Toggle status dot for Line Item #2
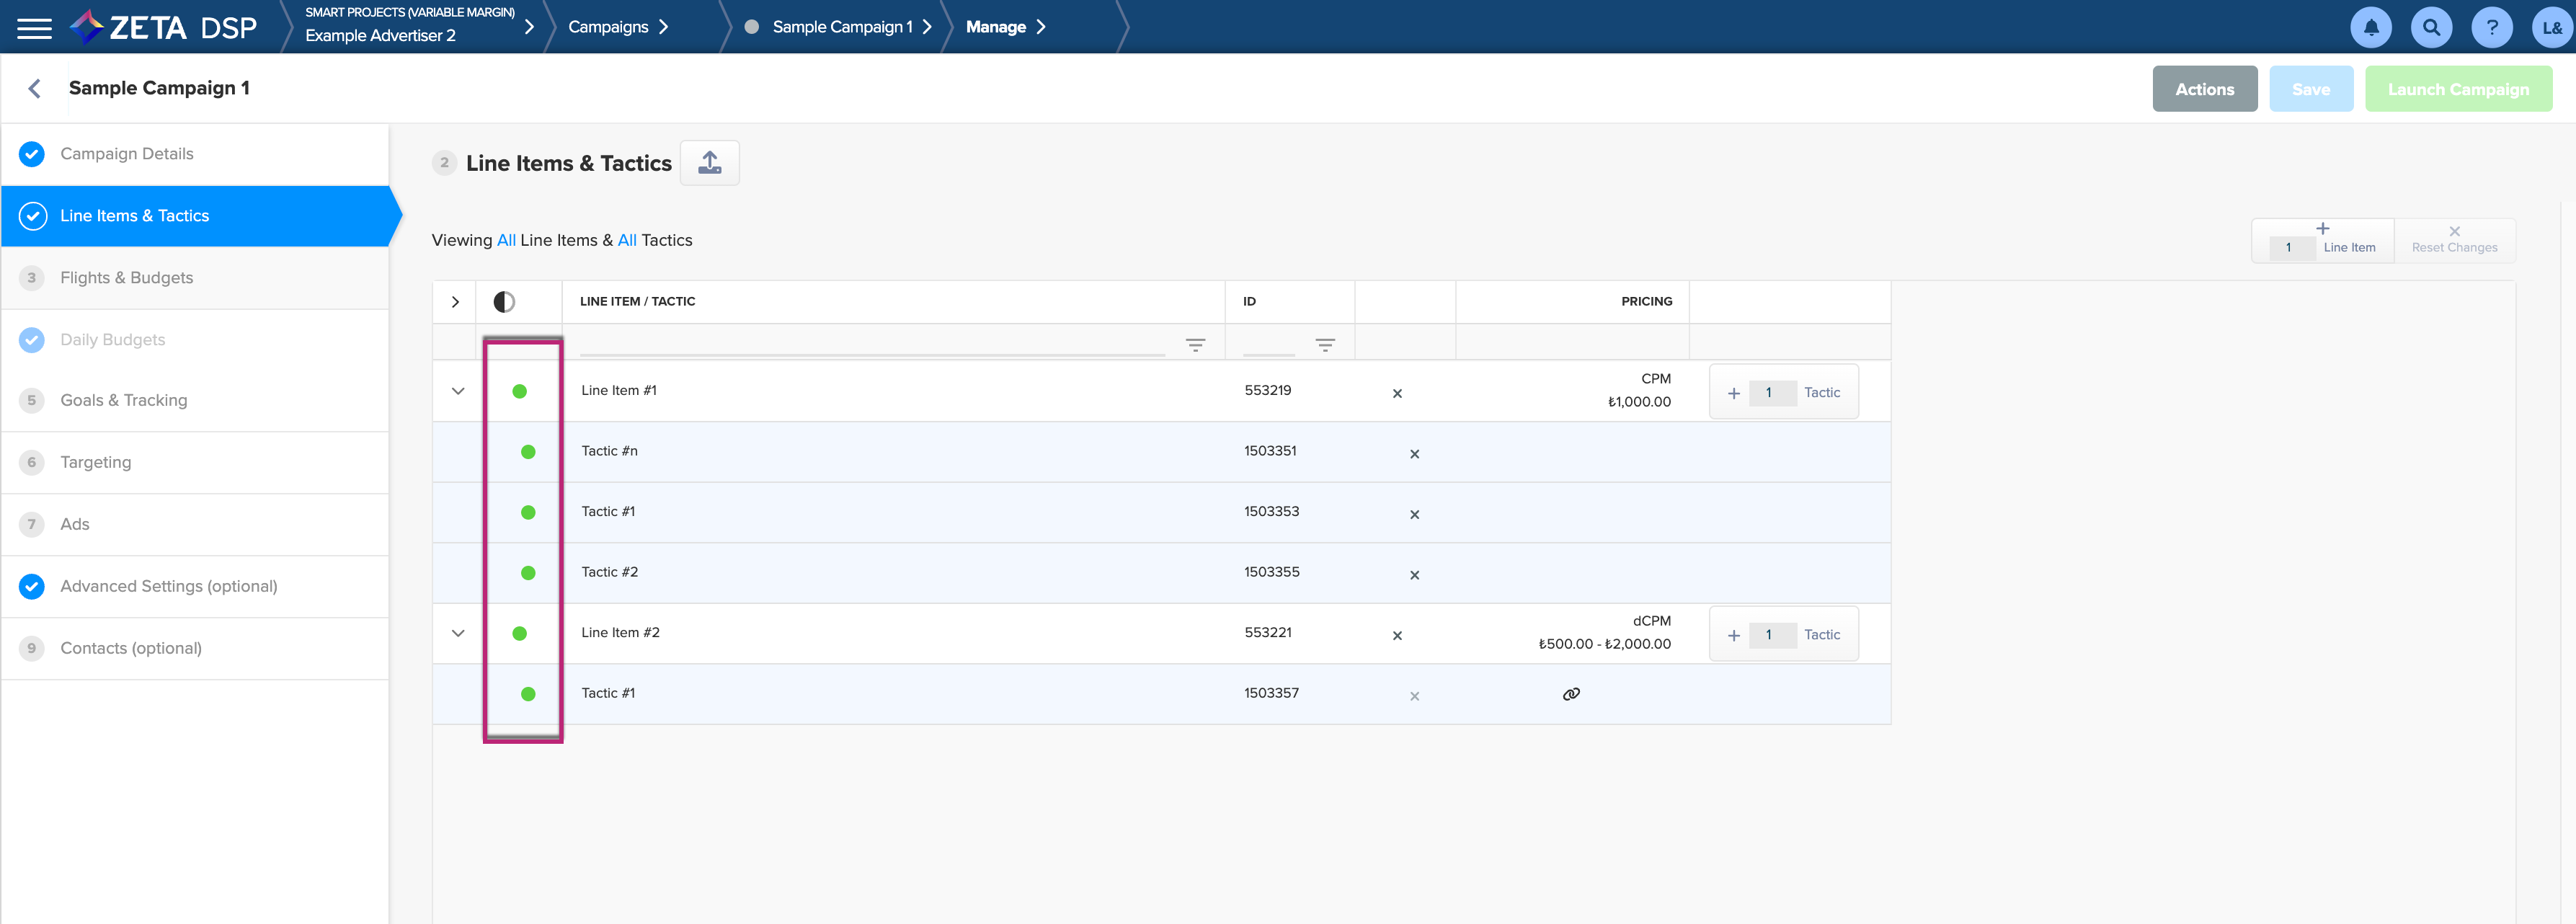 click(x=519, y=634)
